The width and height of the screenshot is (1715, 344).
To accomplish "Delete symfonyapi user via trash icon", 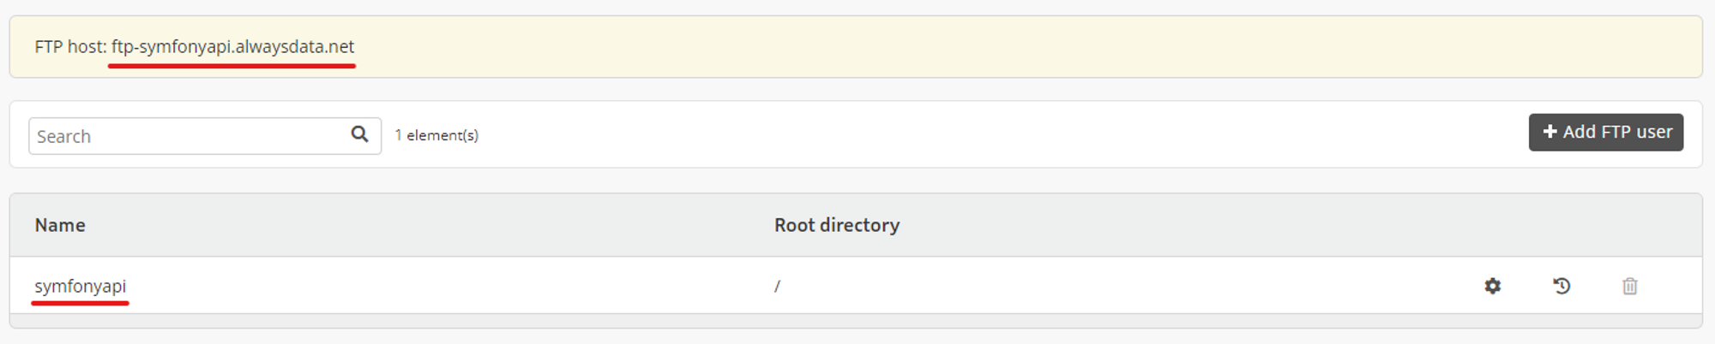I will [x=1629, y=286].
